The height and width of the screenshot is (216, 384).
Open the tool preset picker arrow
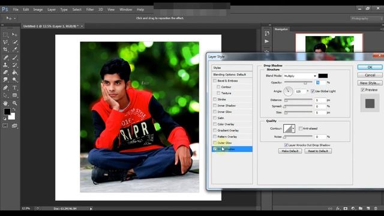pos(14,18)
